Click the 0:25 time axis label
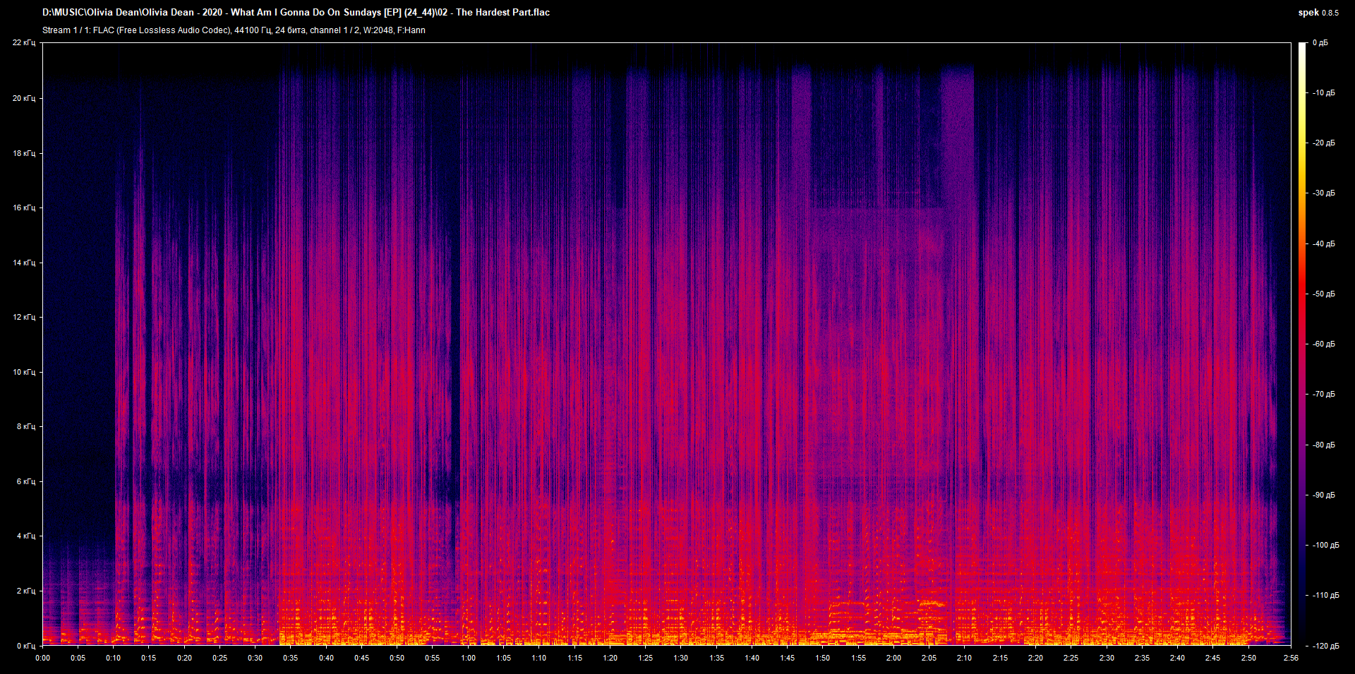1355x674 pixels. pyautogui.click(x=220, y=658)
